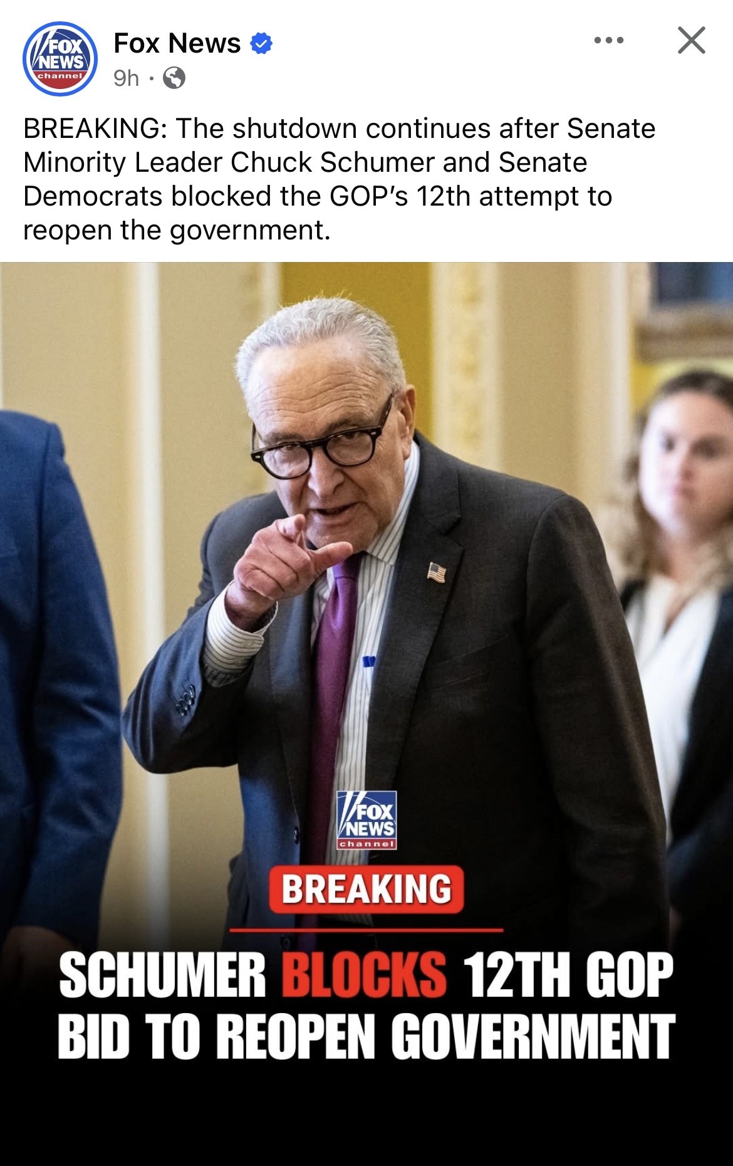This screenshot has height=1166, width=733.
Task: Tap the Fox News logo watermark in the photo
Action: point(366,820)
